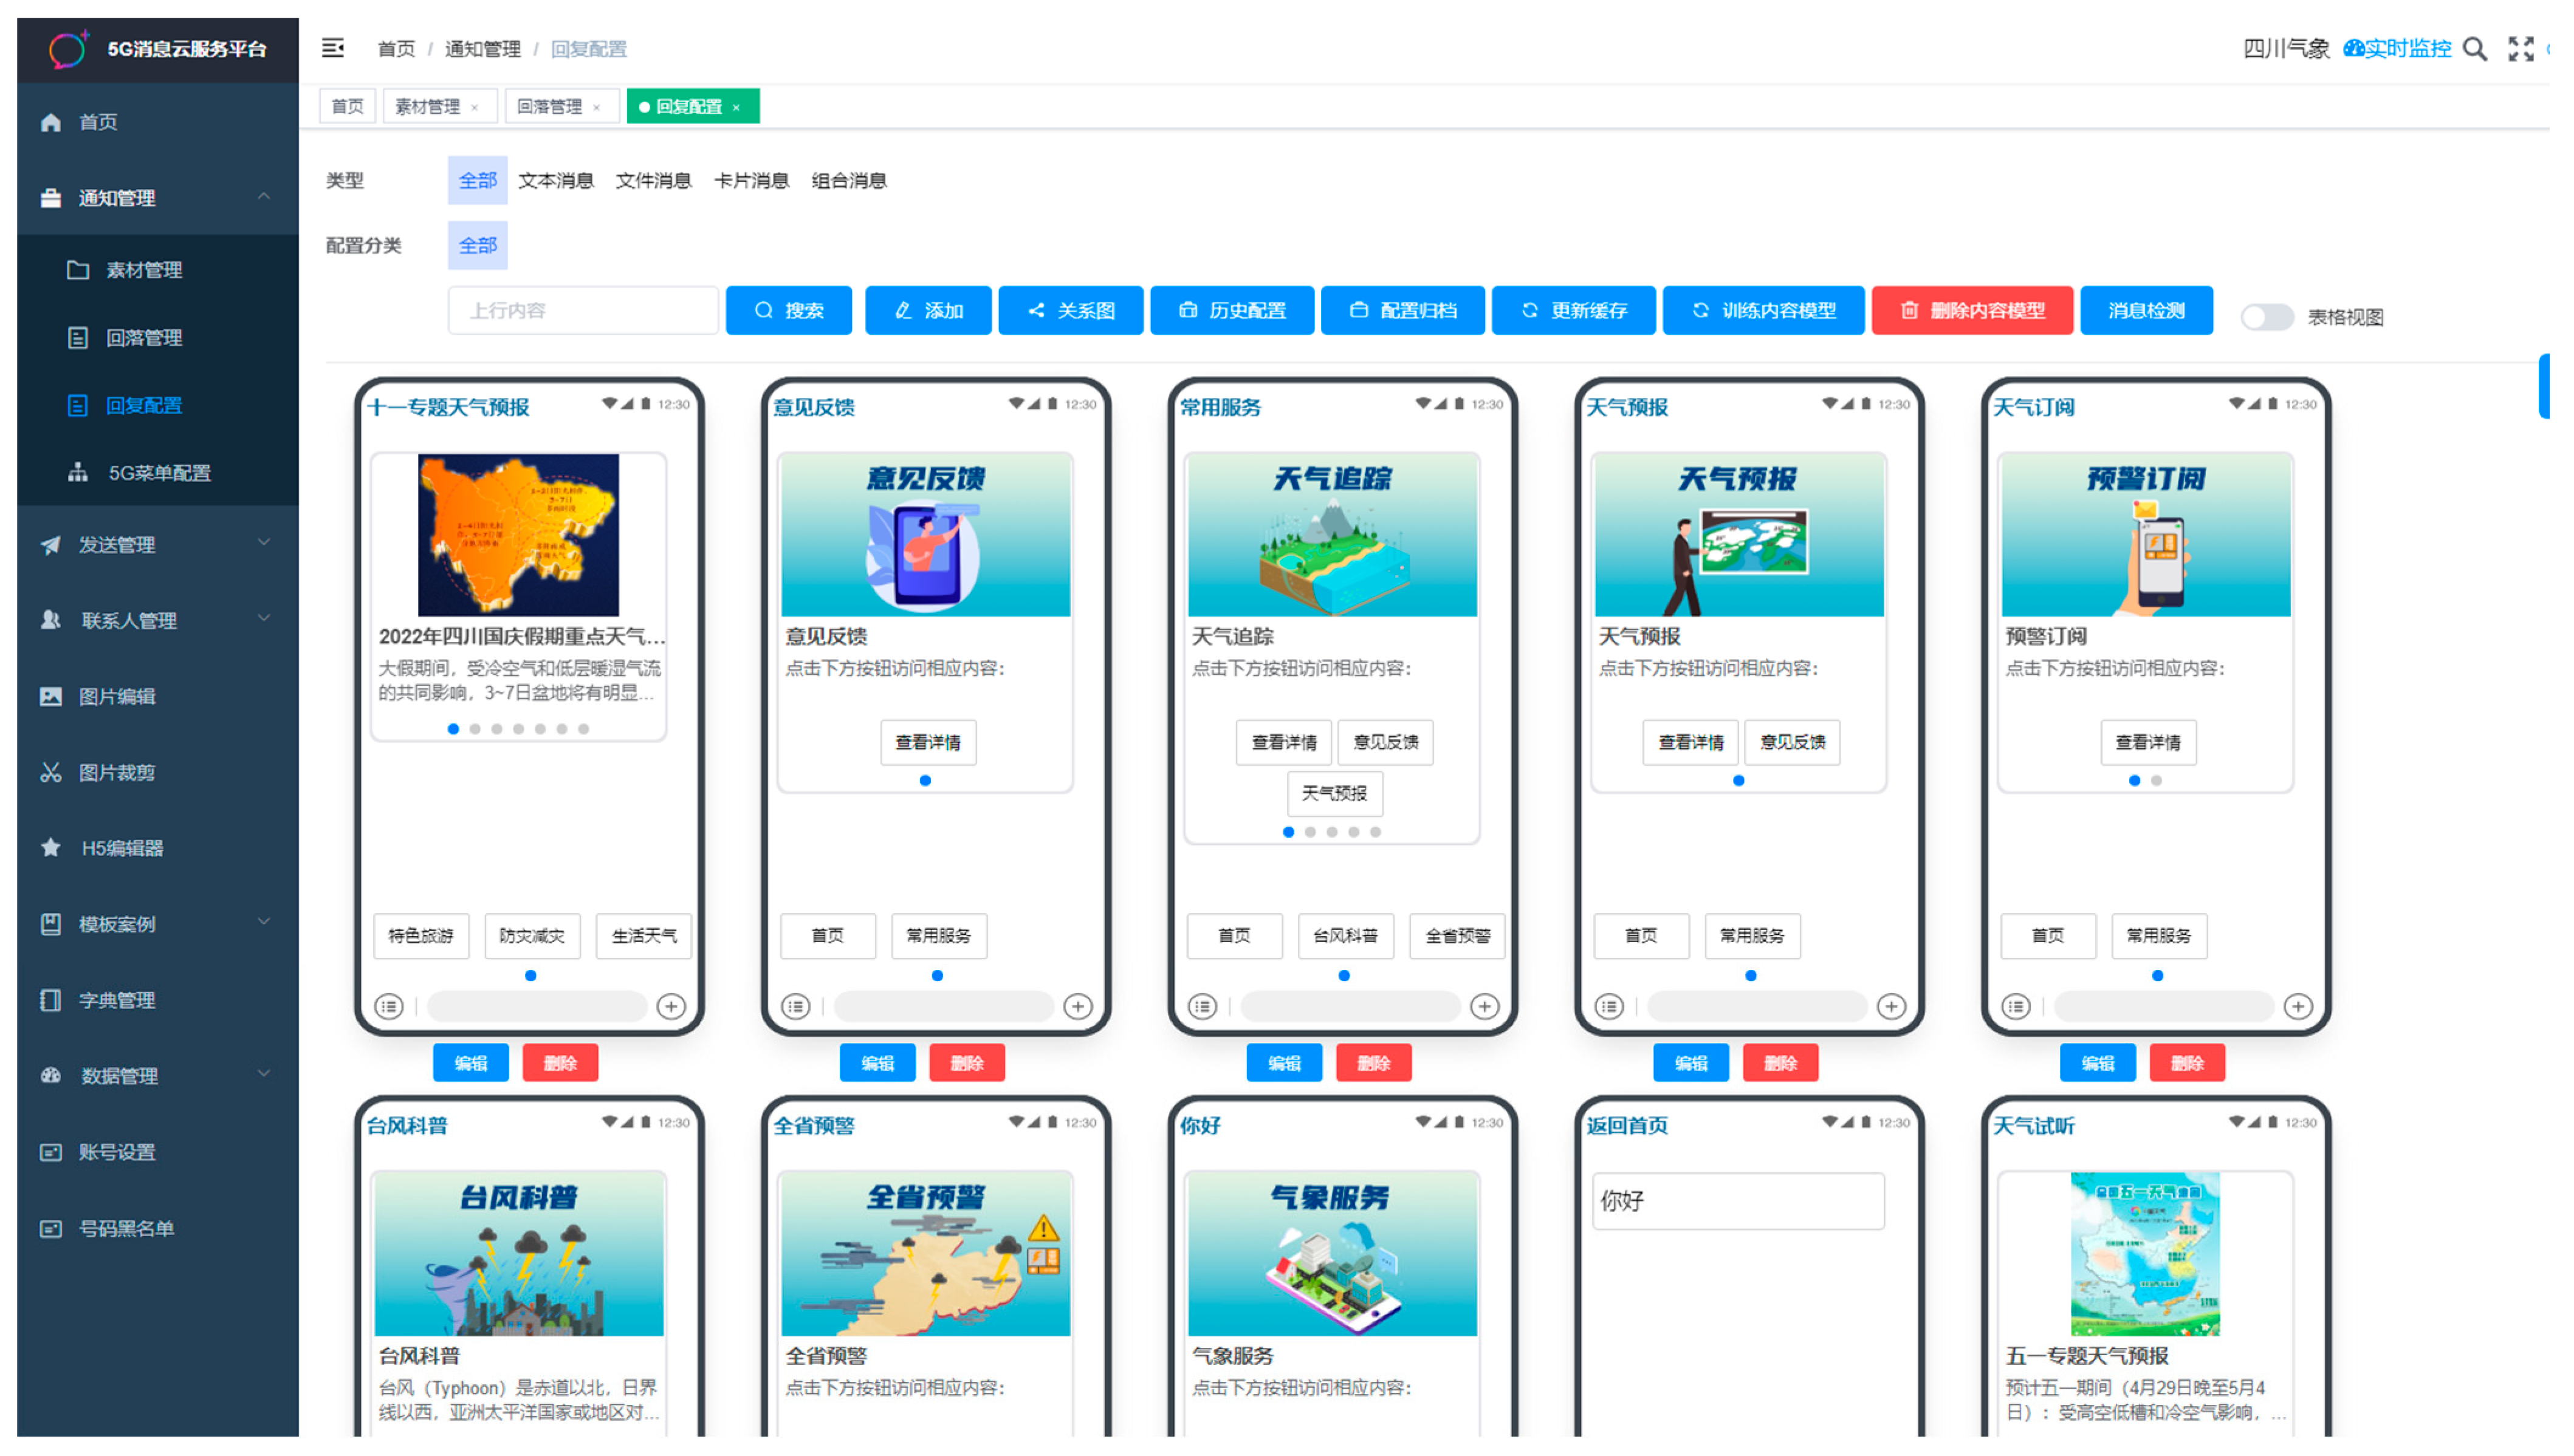
Task: Click the sidebar collapse hamburger icon
Action: pos(332,48)
